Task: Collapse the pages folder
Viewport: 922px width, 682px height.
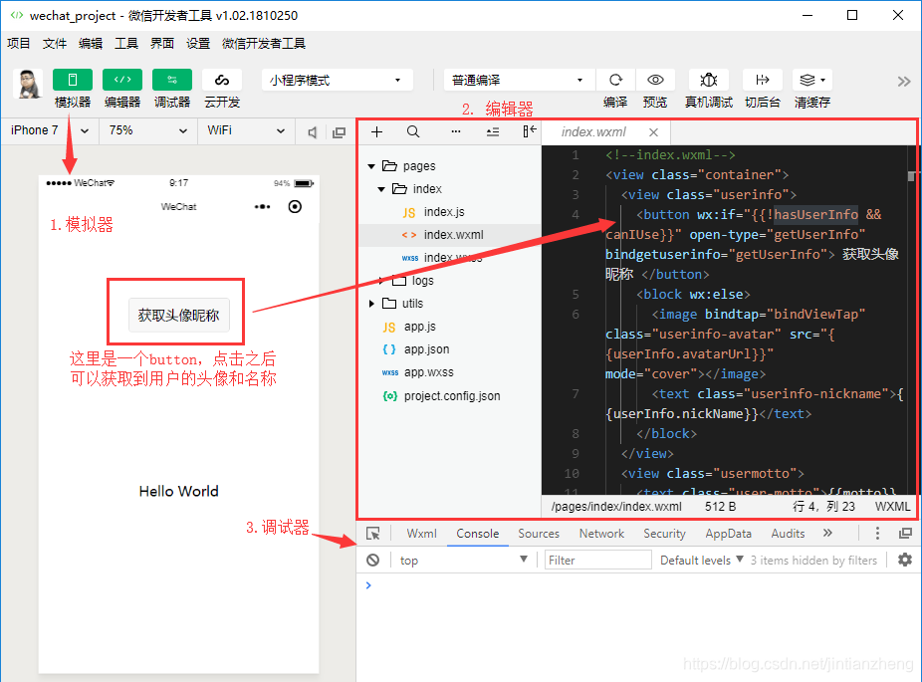Action: 371,166
